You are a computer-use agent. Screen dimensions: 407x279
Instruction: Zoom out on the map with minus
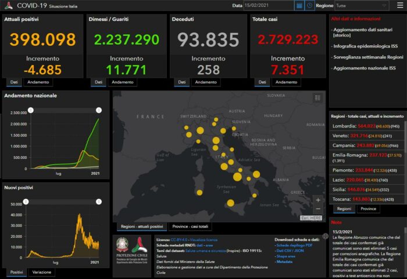(318, 209)
